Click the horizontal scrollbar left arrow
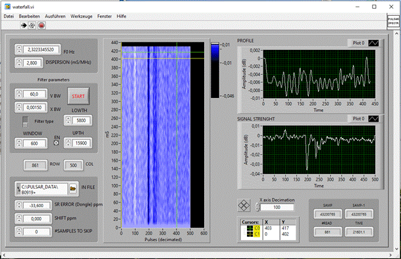The width and height of the screenshot is (401, 259). pos(3,255)
